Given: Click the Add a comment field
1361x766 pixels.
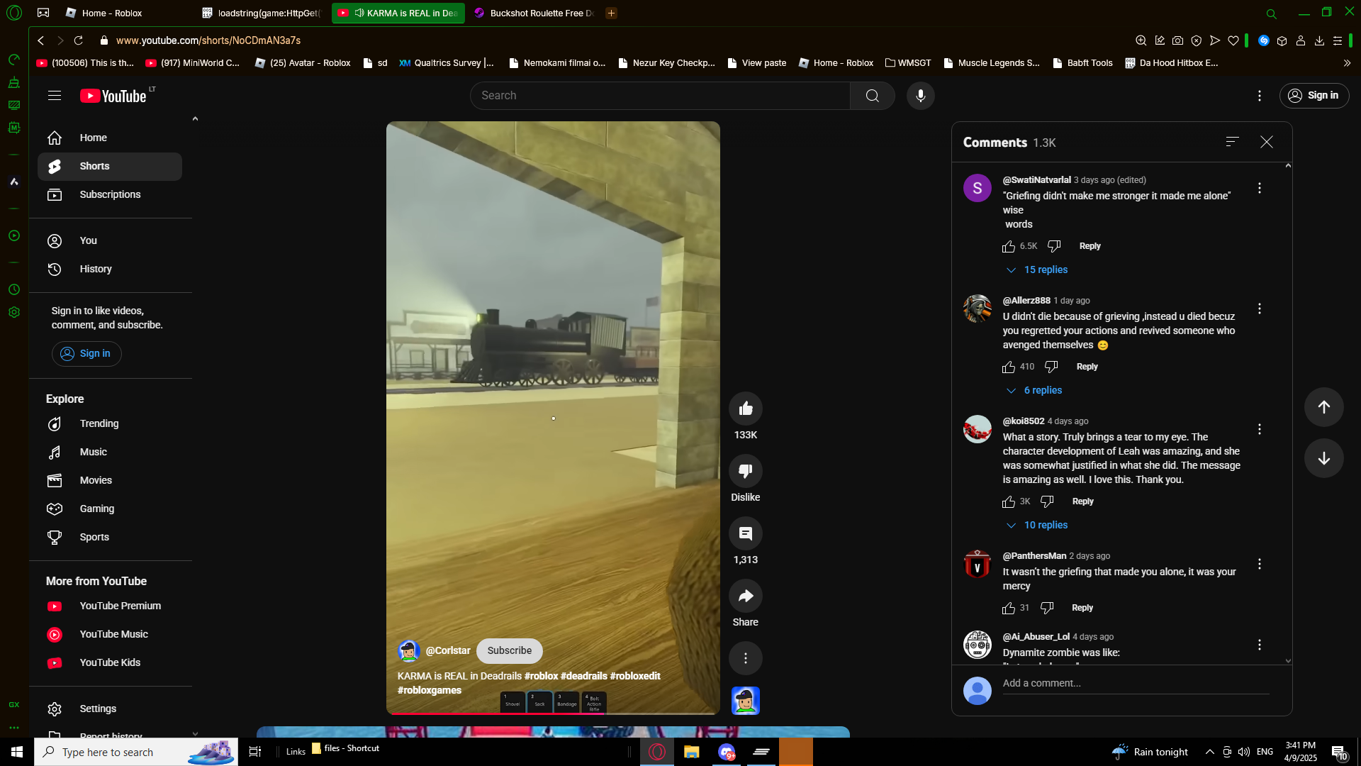Looking at the screenshot, I should tap(1135, 684).
